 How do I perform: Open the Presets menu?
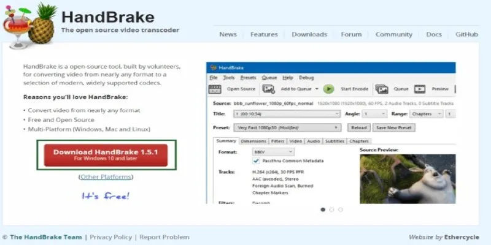point(248,78)
